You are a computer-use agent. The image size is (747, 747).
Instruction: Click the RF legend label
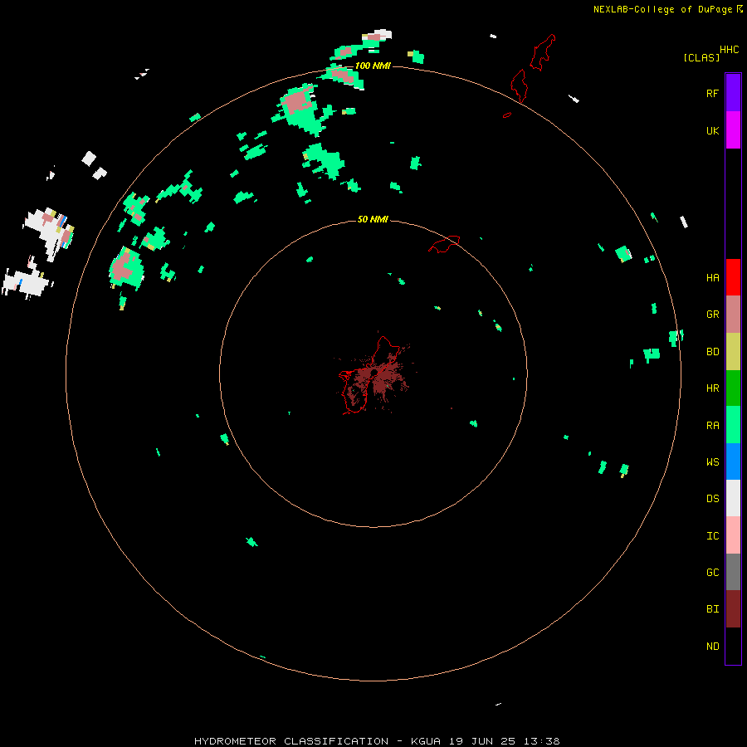[x=712, y=93]
